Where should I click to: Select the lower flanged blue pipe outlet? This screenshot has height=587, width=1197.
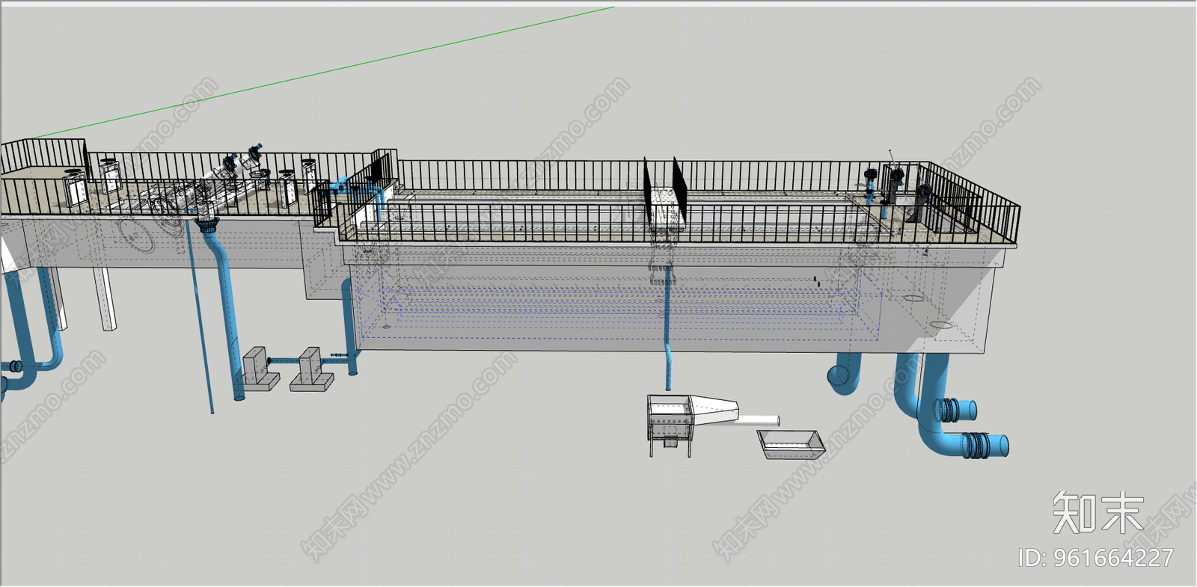coord(985,446)
